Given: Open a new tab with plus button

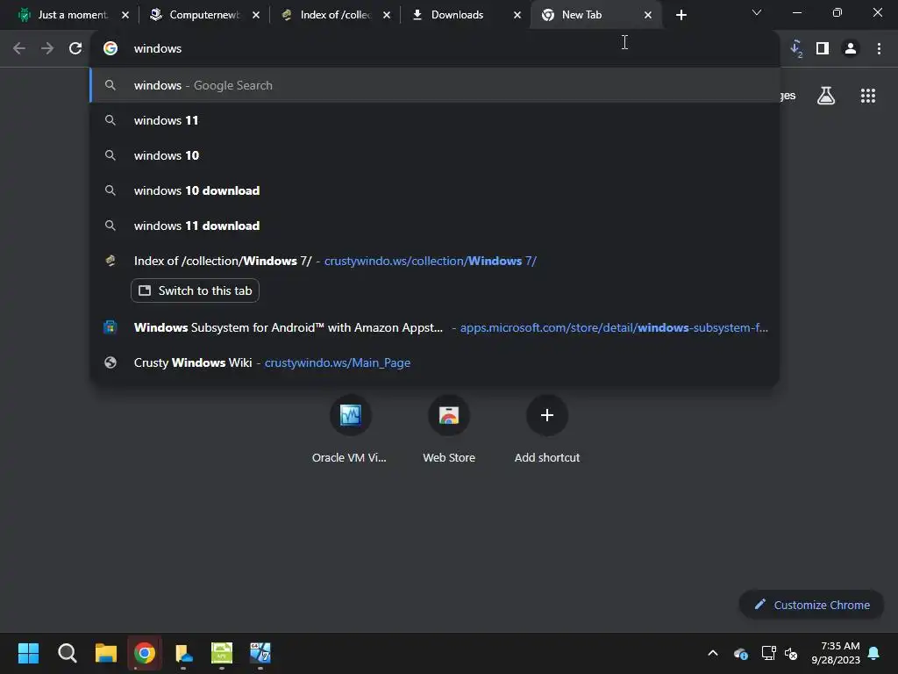Looking at the screenshot, I should 681,15.
